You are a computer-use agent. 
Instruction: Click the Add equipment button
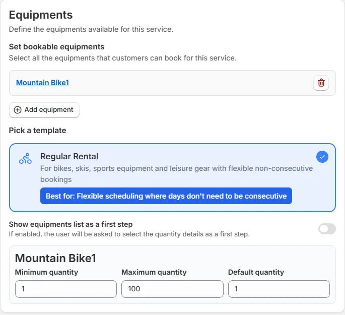(x=44, y=110)
